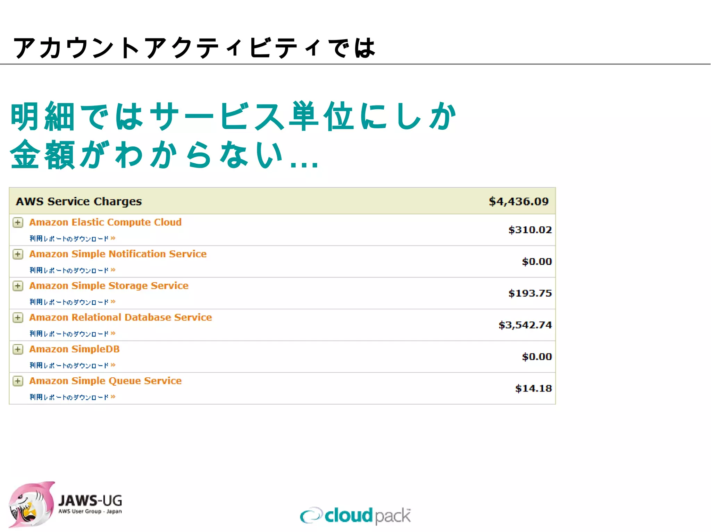Click the slide title アカウントアクティビティでは
This screenshot has width=711, height=532.
coord(194,48)
